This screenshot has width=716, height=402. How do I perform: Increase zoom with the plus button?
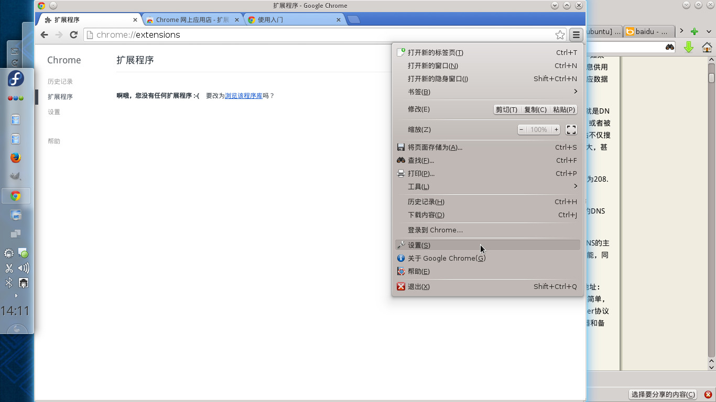click(x=556, y=129)
